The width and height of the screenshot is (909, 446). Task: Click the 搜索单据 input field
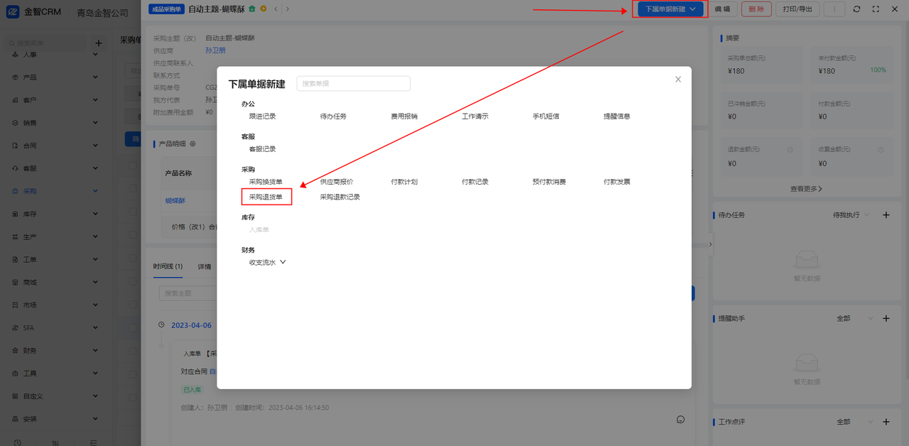pyautogui.click(x=354, y=83)
